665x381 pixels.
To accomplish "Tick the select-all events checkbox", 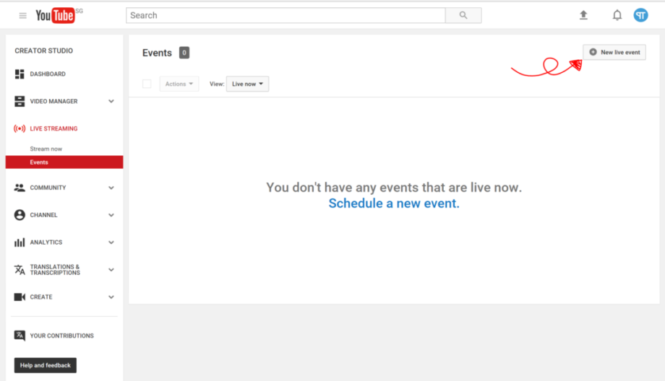I will coord(147,84).
